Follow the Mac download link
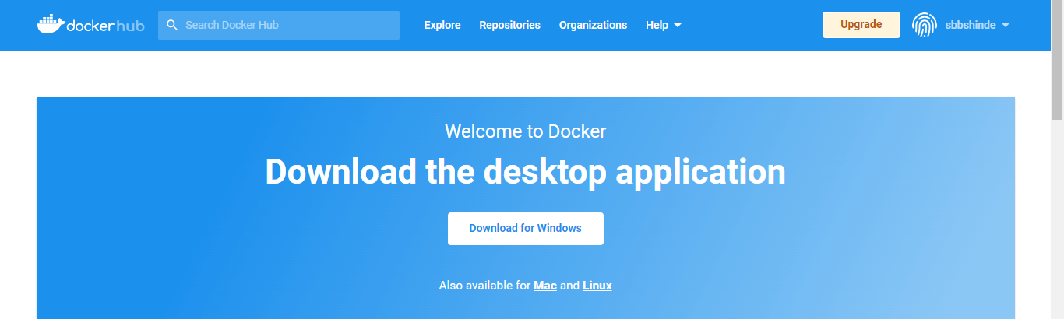The height and width of the screenshot is (319, 1064). pyautogui.click(x=545, y=286)
